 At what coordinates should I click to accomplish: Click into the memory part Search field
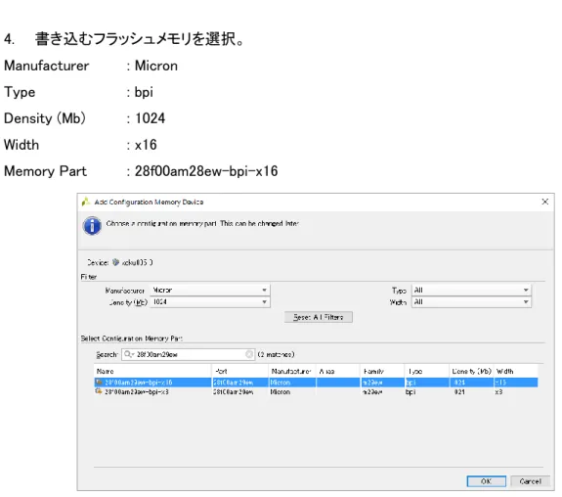tap(189, 354)
